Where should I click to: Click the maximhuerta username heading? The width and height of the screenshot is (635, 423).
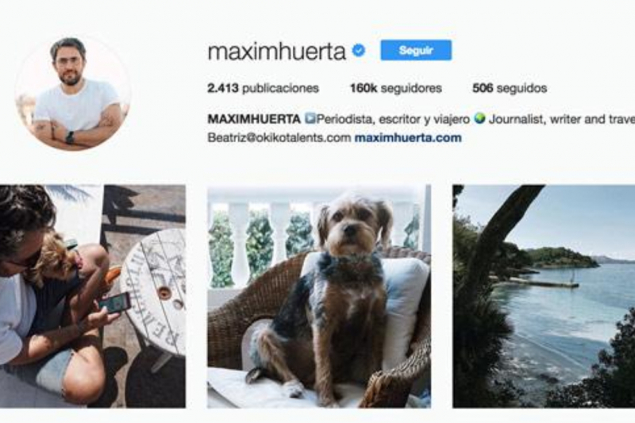pos(276,52)
